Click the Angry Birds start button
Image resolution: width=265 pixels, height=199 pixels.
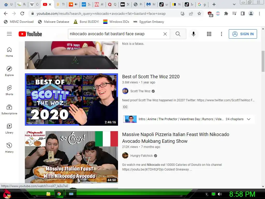[x=7, y=194]
